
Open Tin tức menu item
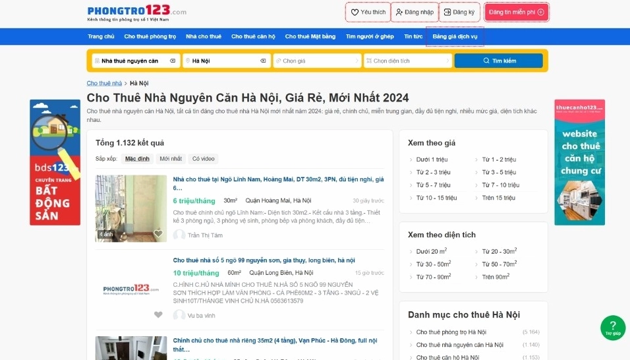[413, 36]
